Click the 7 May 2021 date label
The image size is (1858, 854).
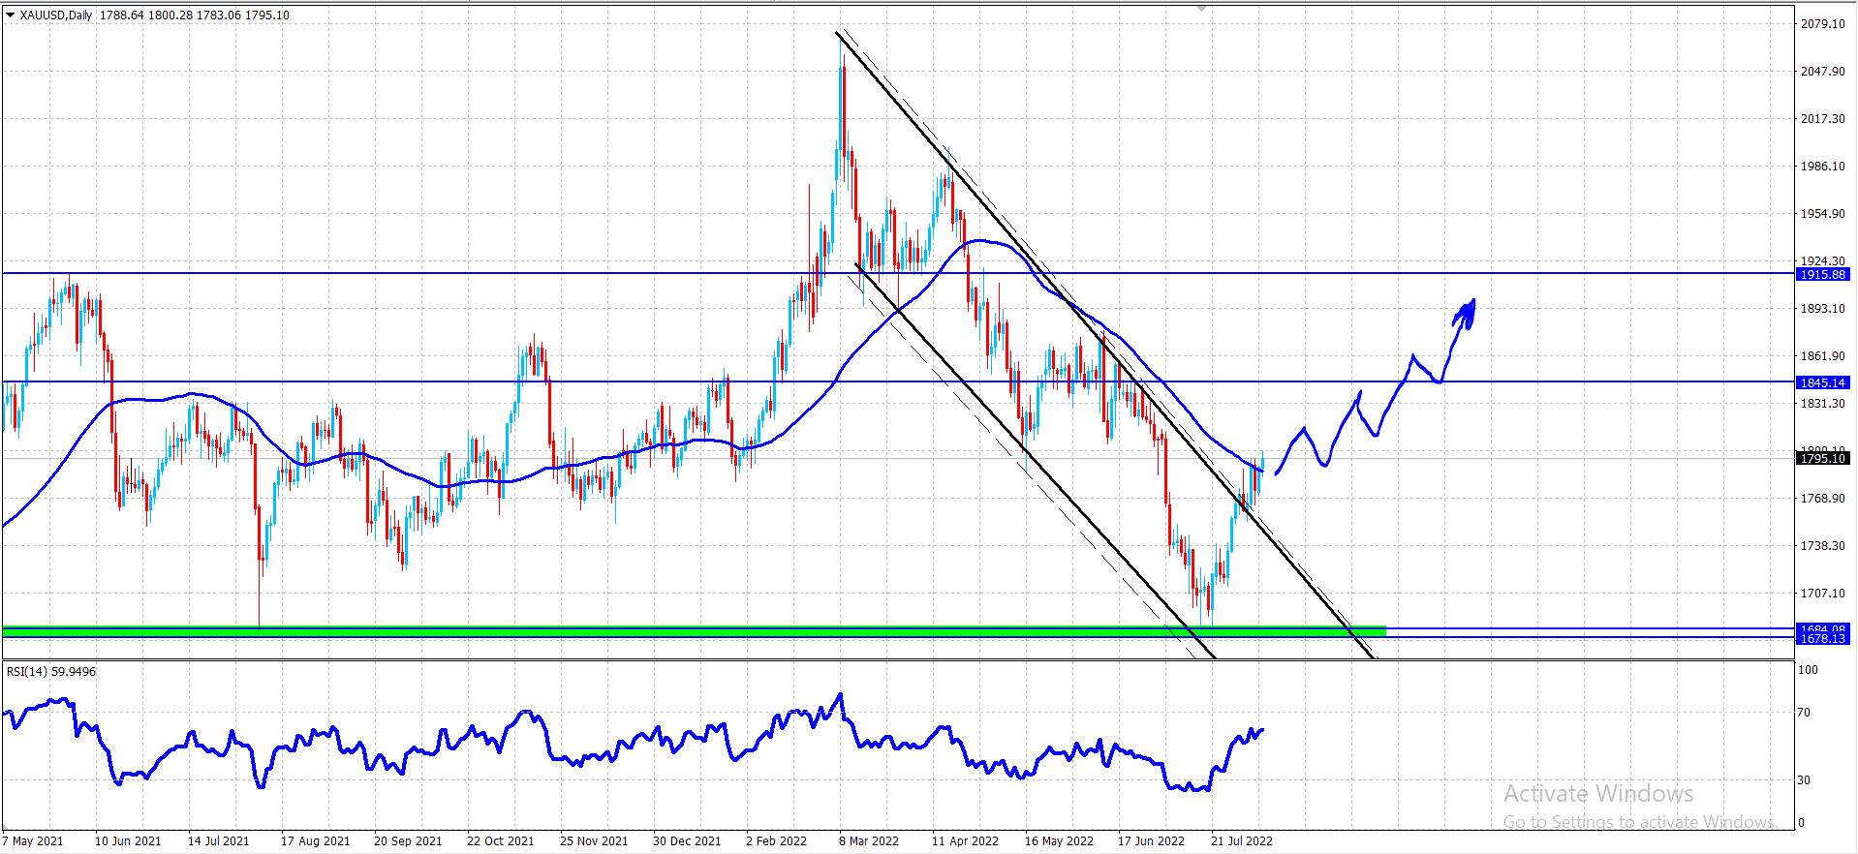[33, 840]
